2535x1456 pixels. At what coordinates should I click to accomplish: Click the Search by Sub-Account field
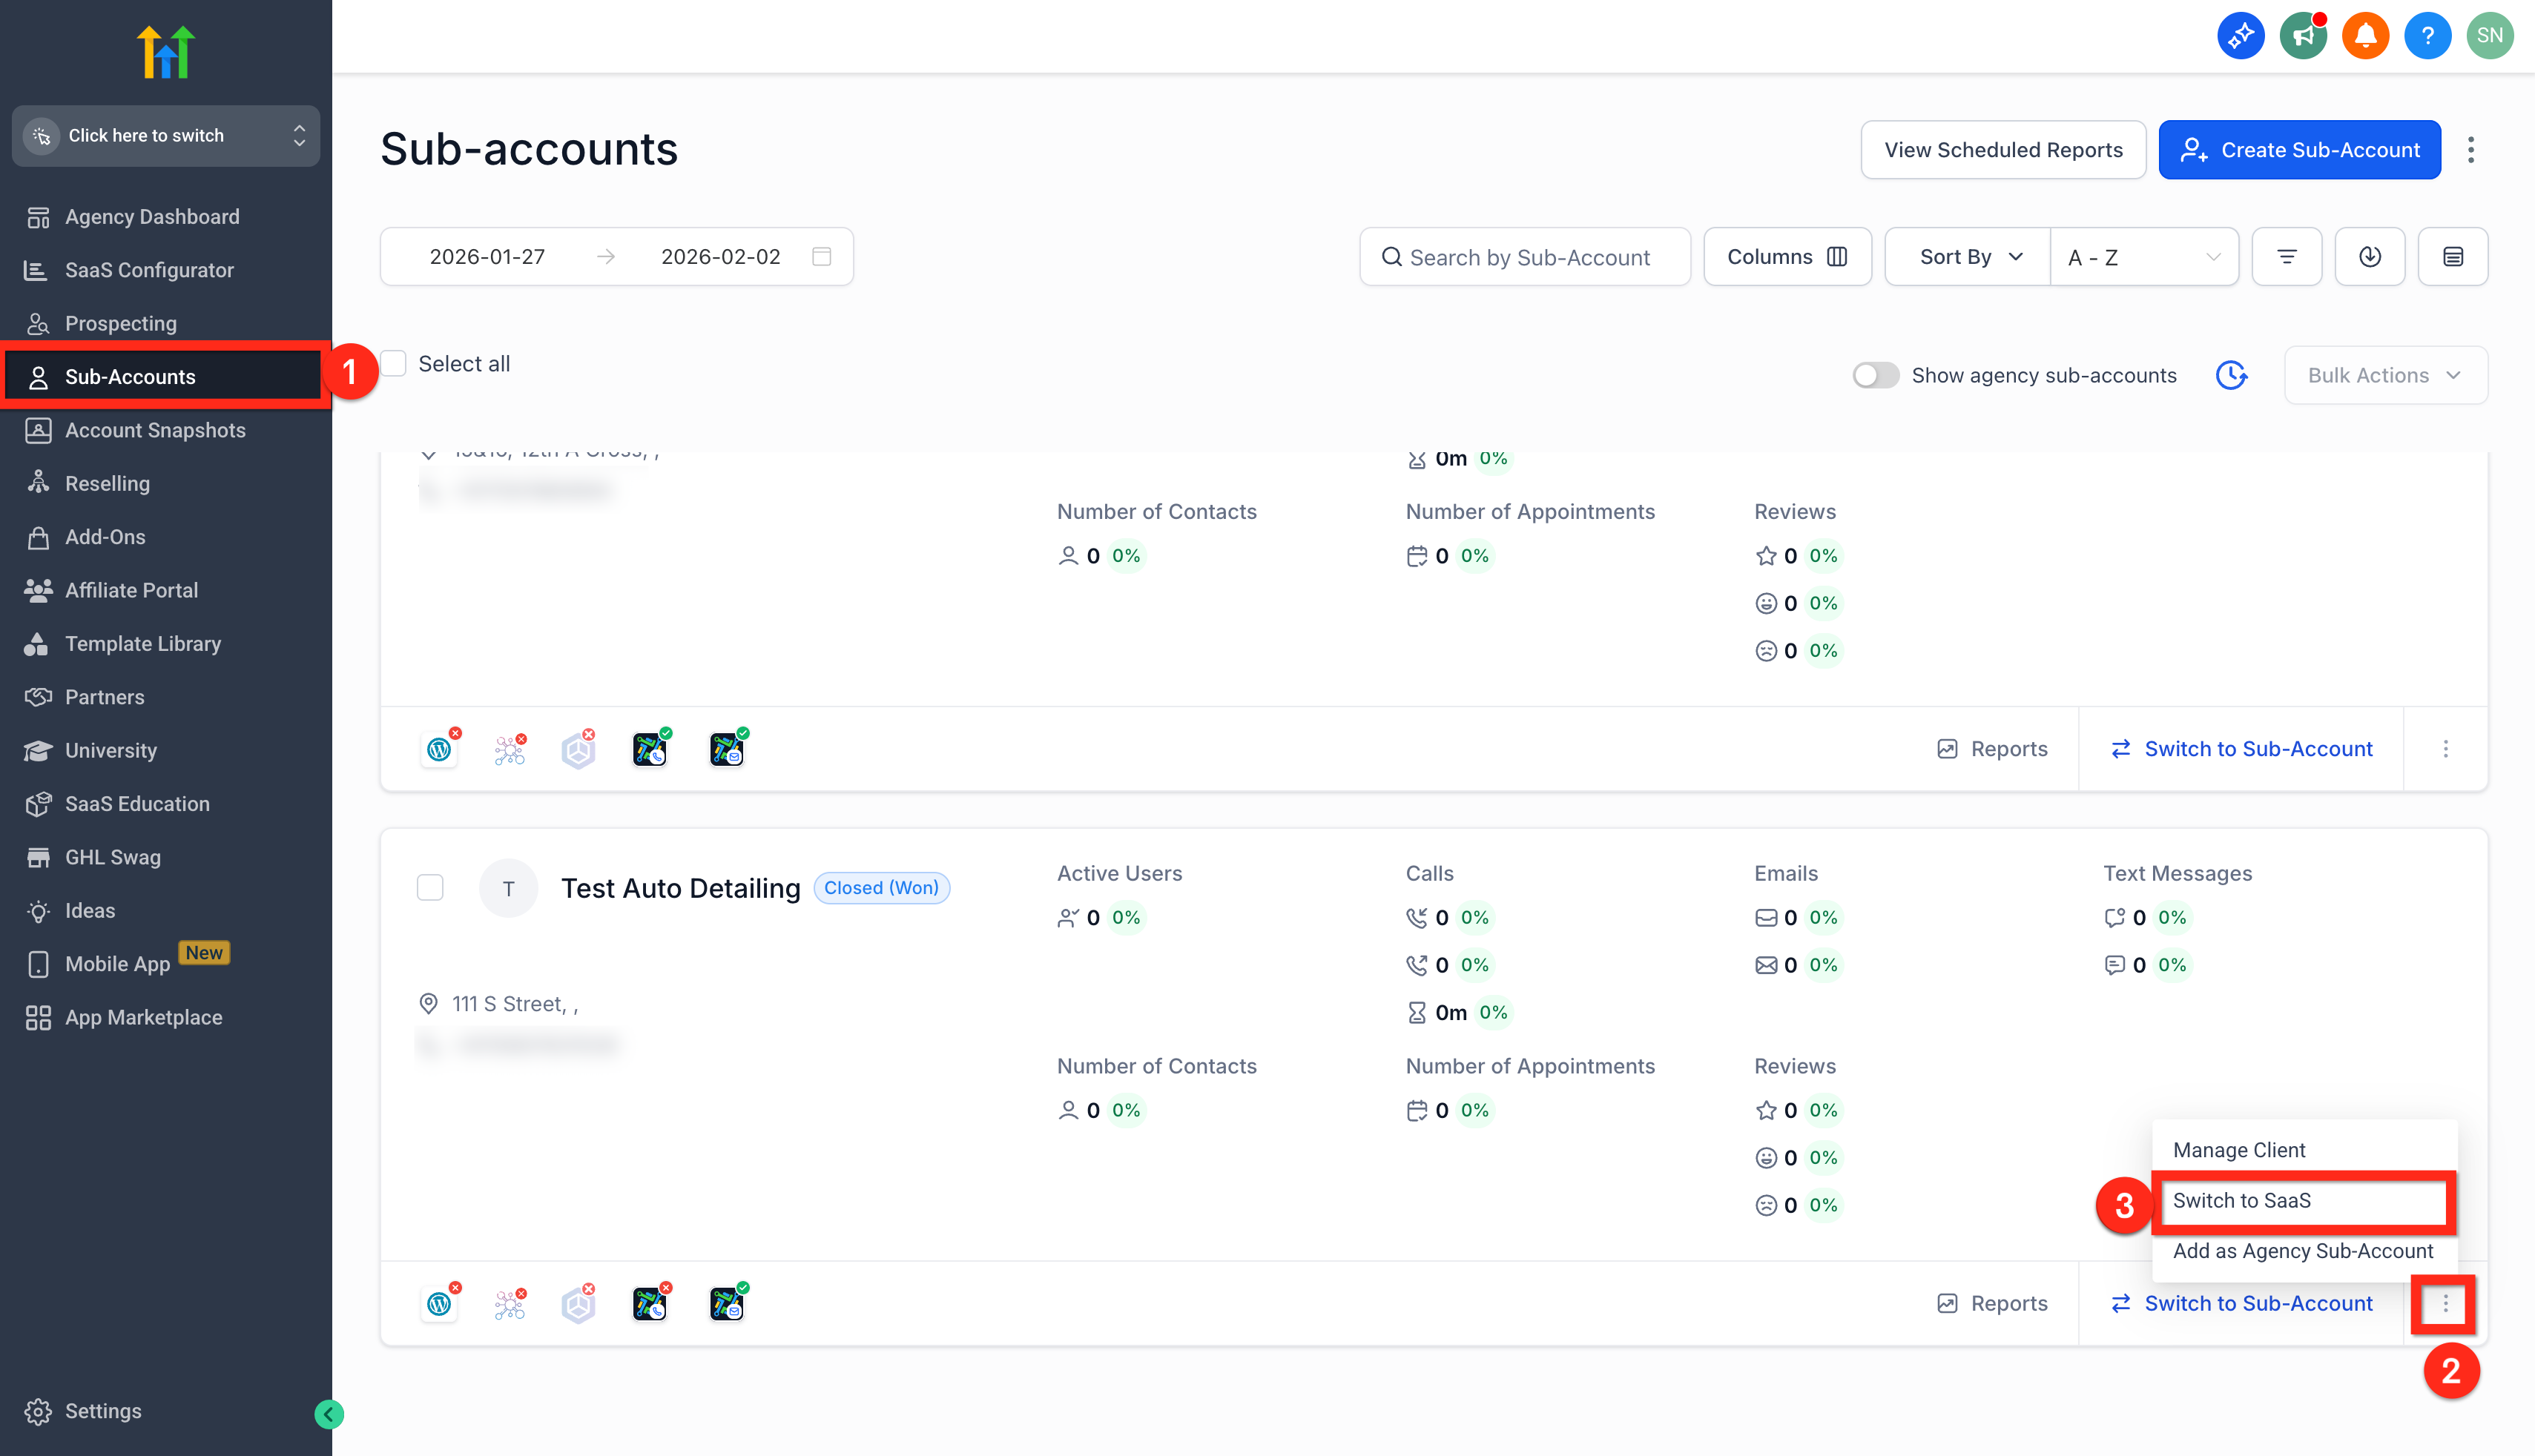1525,257
